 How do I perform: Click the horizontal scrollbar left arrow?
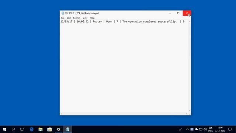pos(61,114)
